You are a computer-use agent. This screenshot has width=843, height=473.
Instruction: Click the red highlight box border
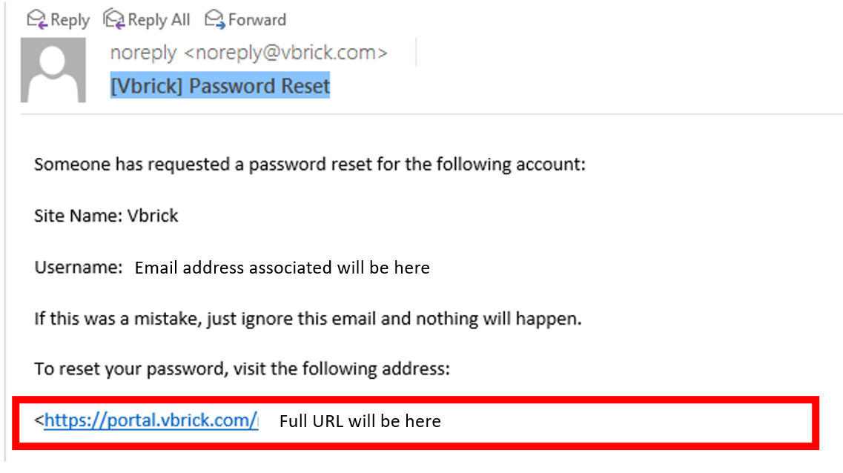tap(416, 400)
